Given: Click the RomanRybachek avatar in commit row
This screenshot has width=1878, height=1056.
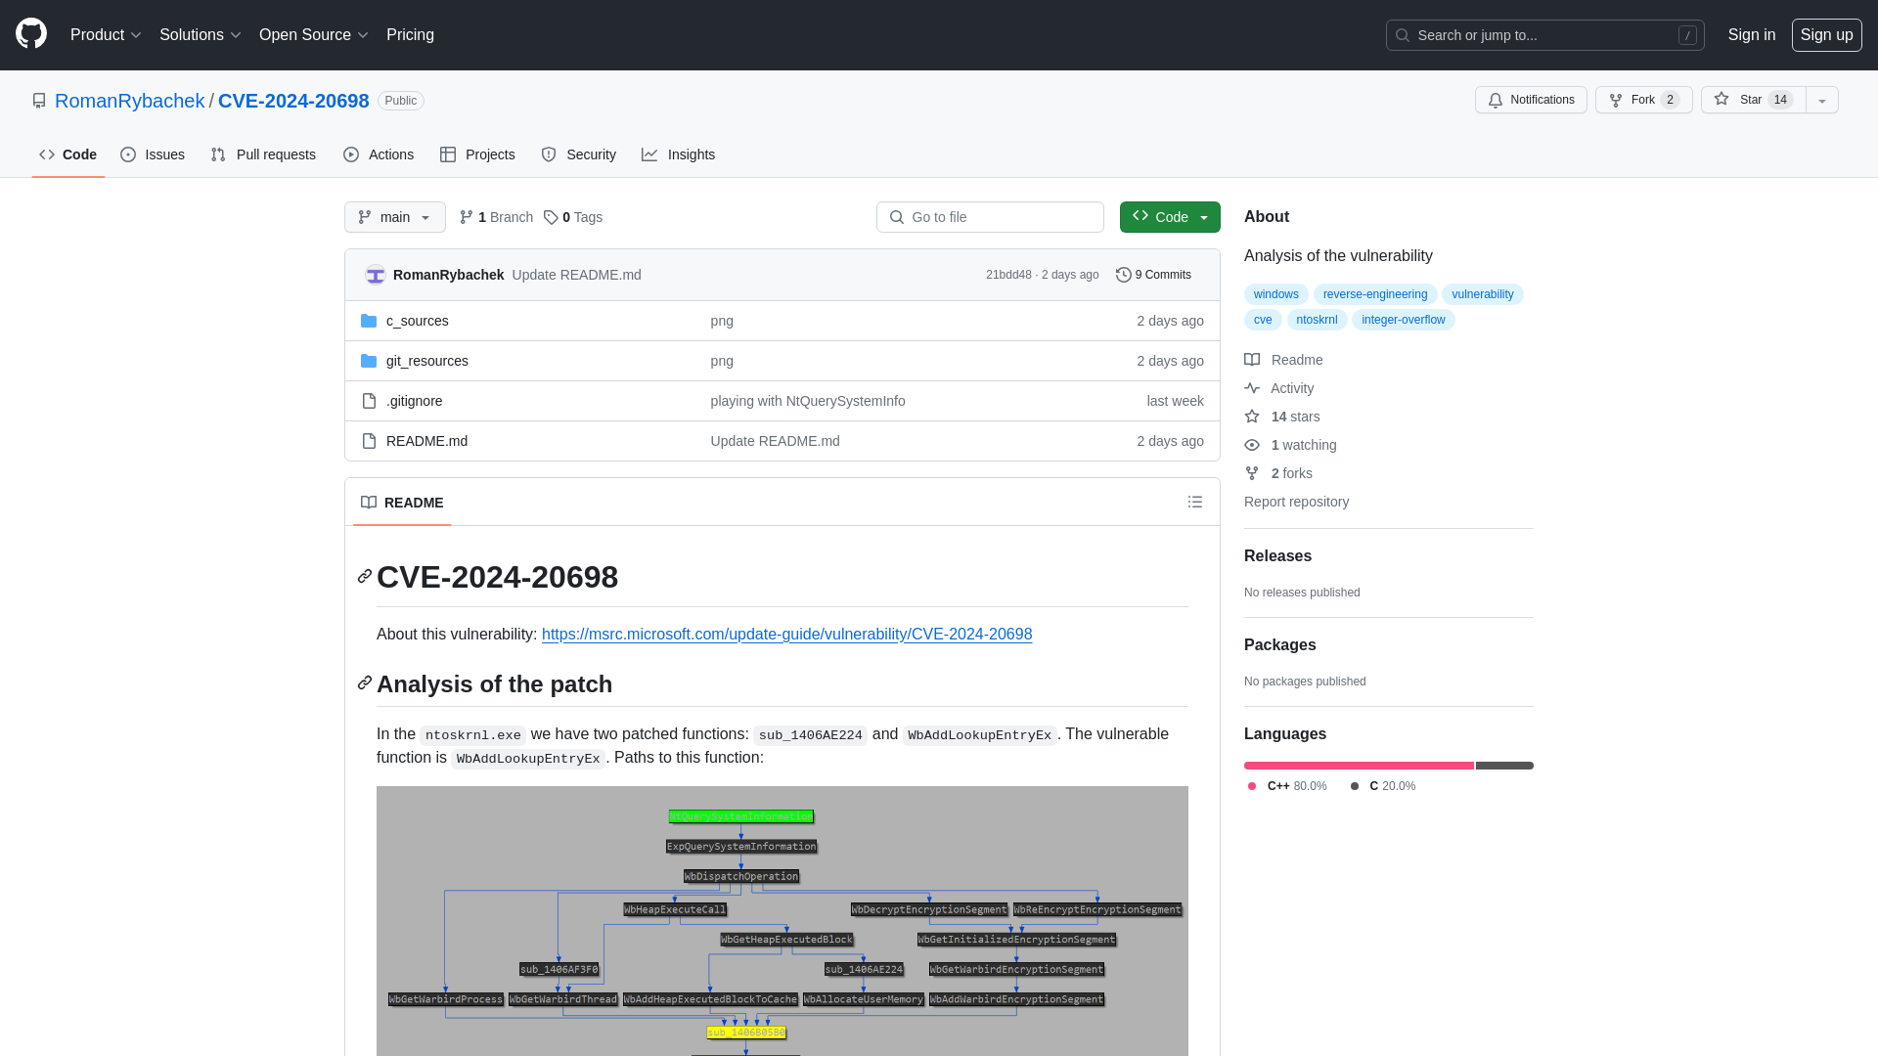Looking at the screenshot, I should (376, 275).
